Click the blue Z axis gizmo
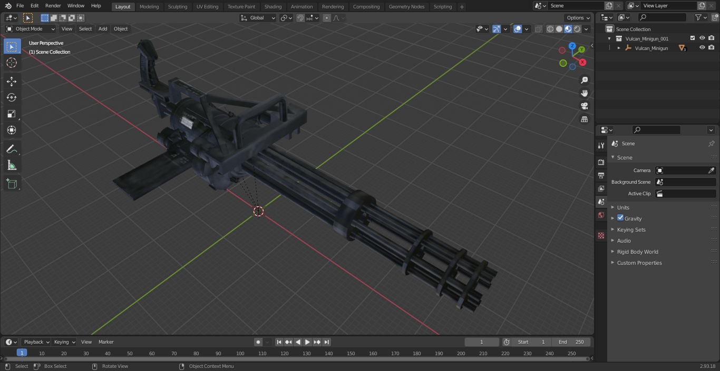The width and height of the screenshot is (720, 371). click(572, 46)
